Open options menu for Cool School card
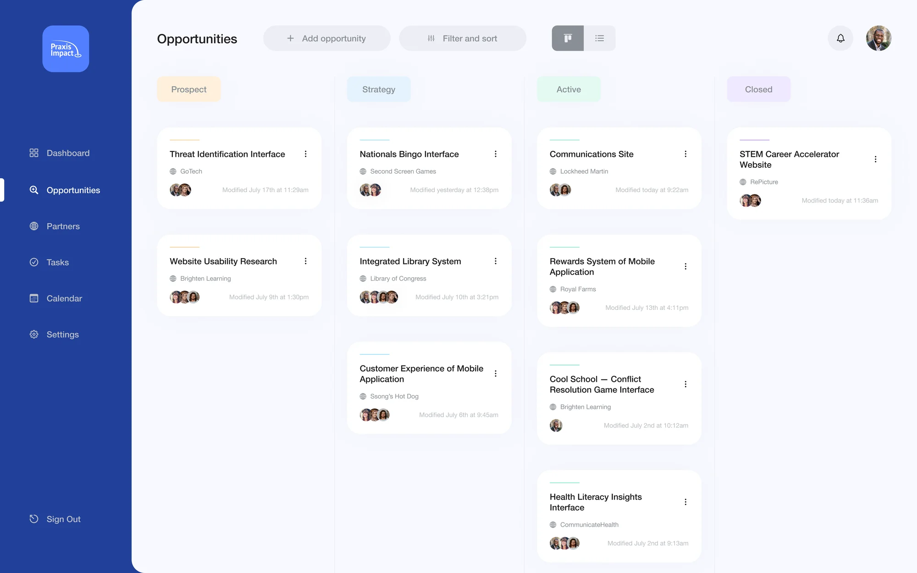Image resolution: width=917 pixels, height=573 pixels. pos(685,384)
